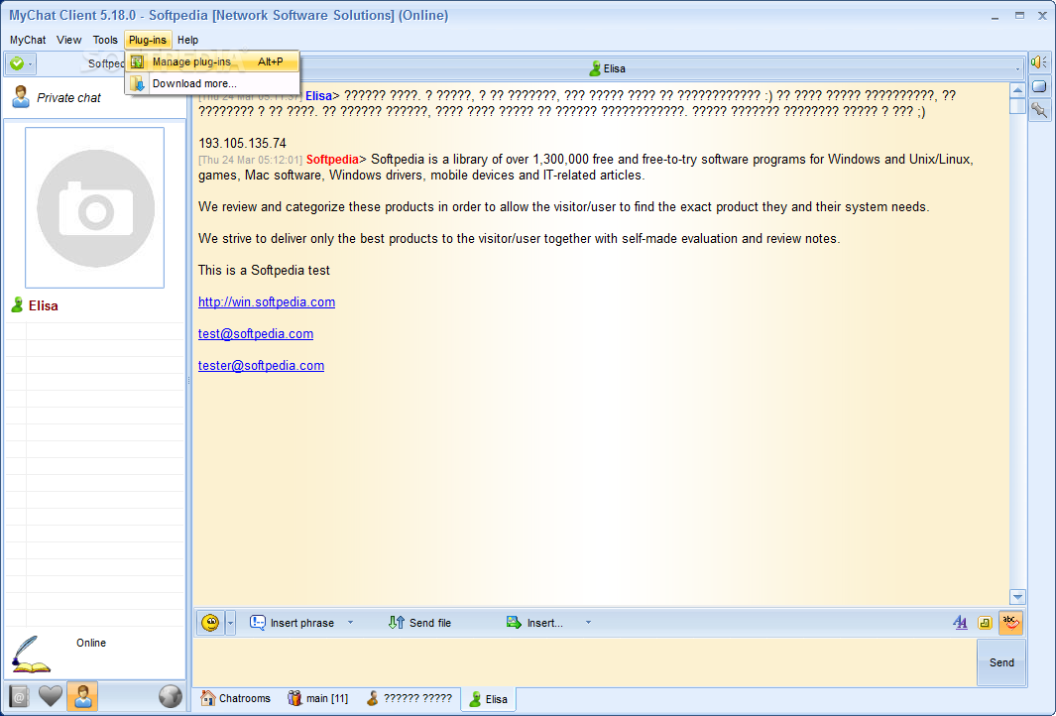Click the Online status text
The image size is (1056, 716).
click(x=91, y=643)
